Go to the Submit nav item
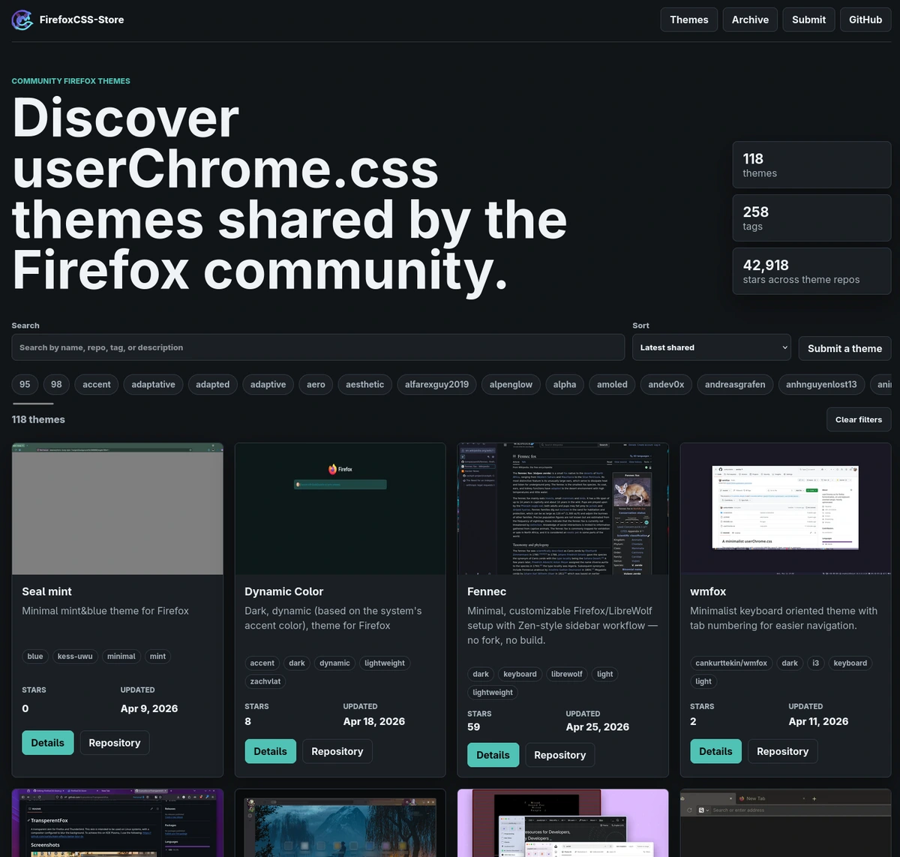The image size is (900, 857). click(x=808, y=20)
